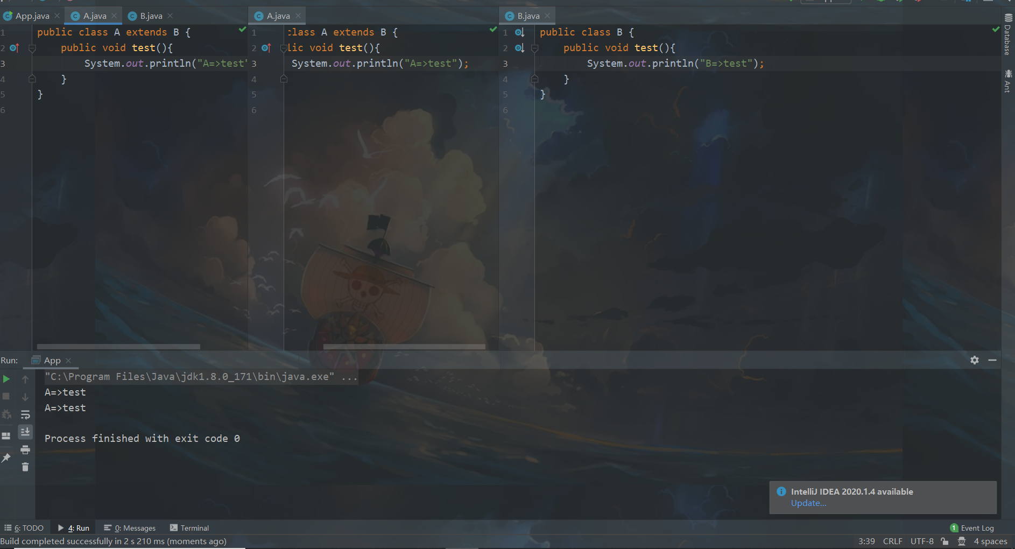The image size is (1015, 549).
Task: Toggle read-only lock in status bar
Action: [x=944, y=541]
